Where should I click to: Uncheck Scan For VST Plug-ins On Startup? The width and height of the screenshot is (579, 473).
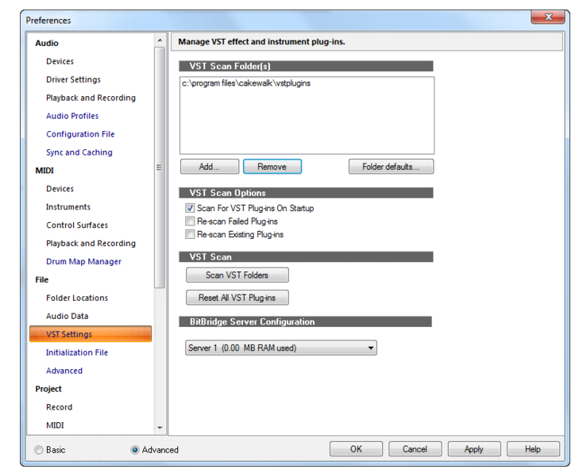coord(190,208)
